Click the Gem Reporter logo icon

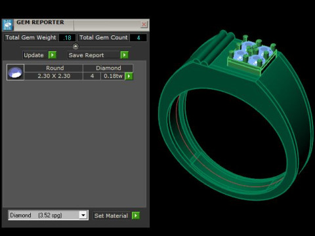coord(8,25)
